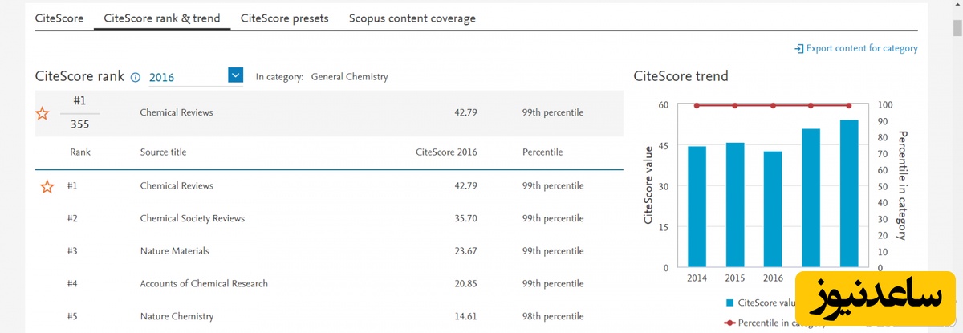The height and width of the screenshot is (333, 963).
Task: Switch to the CiteScore tab
Action: pos(59,18)
